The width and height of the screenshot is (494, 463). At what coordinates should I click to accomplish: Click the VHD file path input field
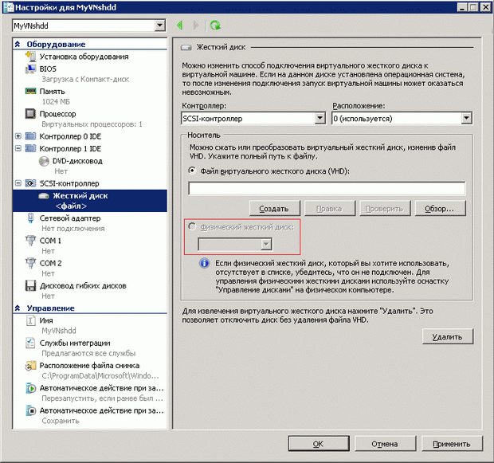327,188
